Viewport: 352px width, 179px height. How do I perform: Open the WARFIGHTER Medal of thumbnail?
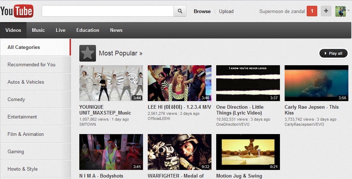coord(180,152)
